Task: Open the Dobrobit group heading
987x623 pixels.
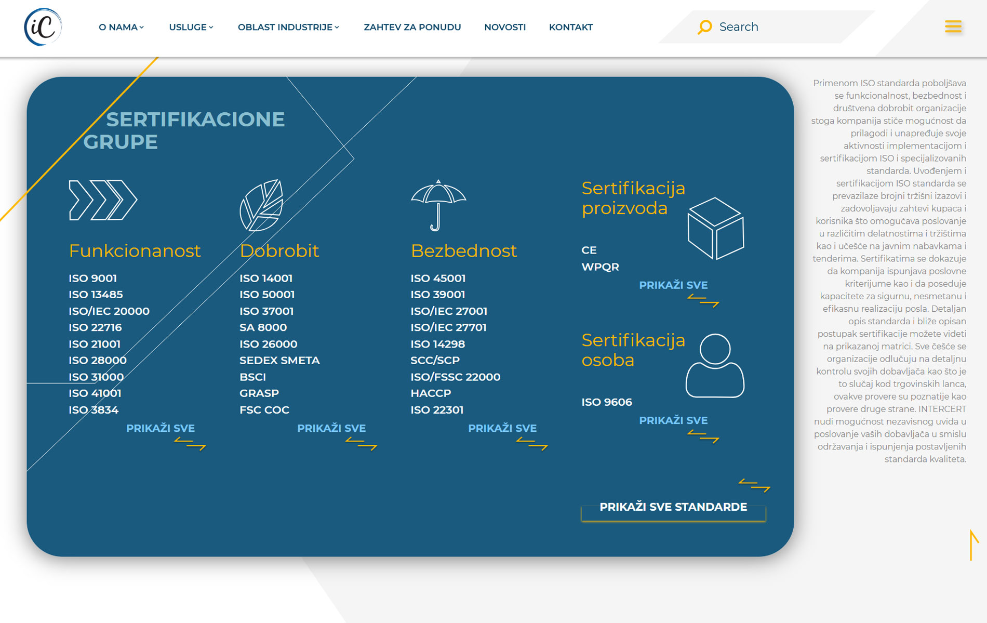Action: 279,250
